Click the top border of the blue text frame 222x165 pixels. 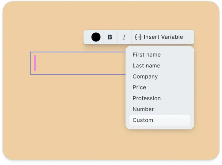(x=78, y=52)
